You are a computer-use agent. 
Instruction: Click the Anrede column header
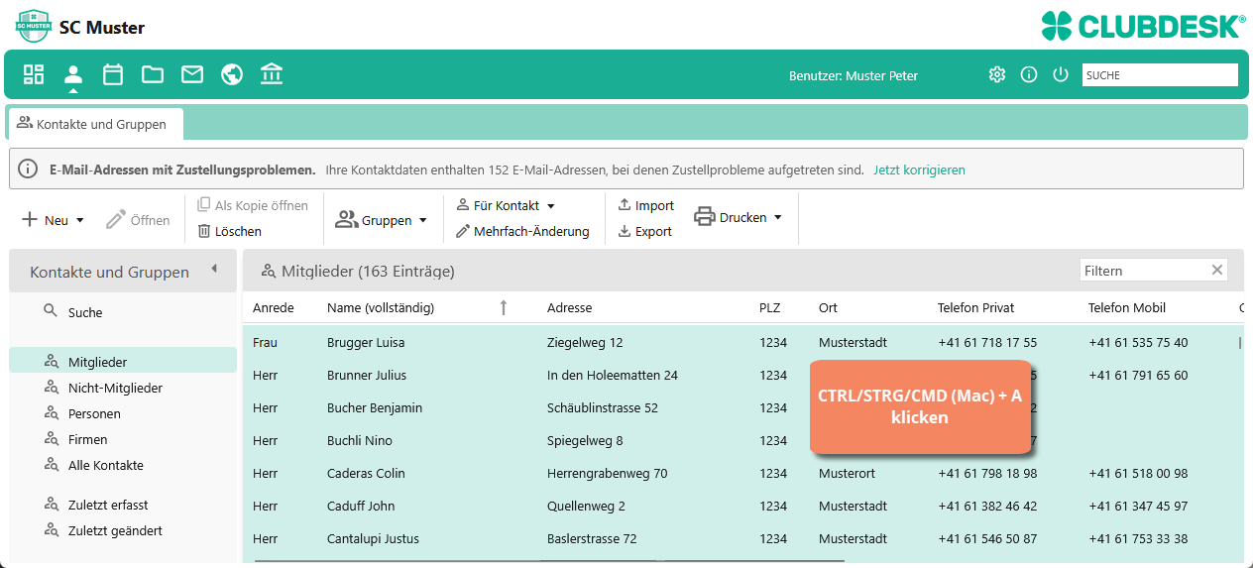tap(274, 307)
